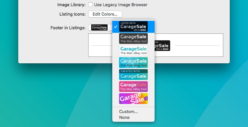
Task: Choose dark gray 'The Mac eBay tool' footer
Action: pos(133,39)
